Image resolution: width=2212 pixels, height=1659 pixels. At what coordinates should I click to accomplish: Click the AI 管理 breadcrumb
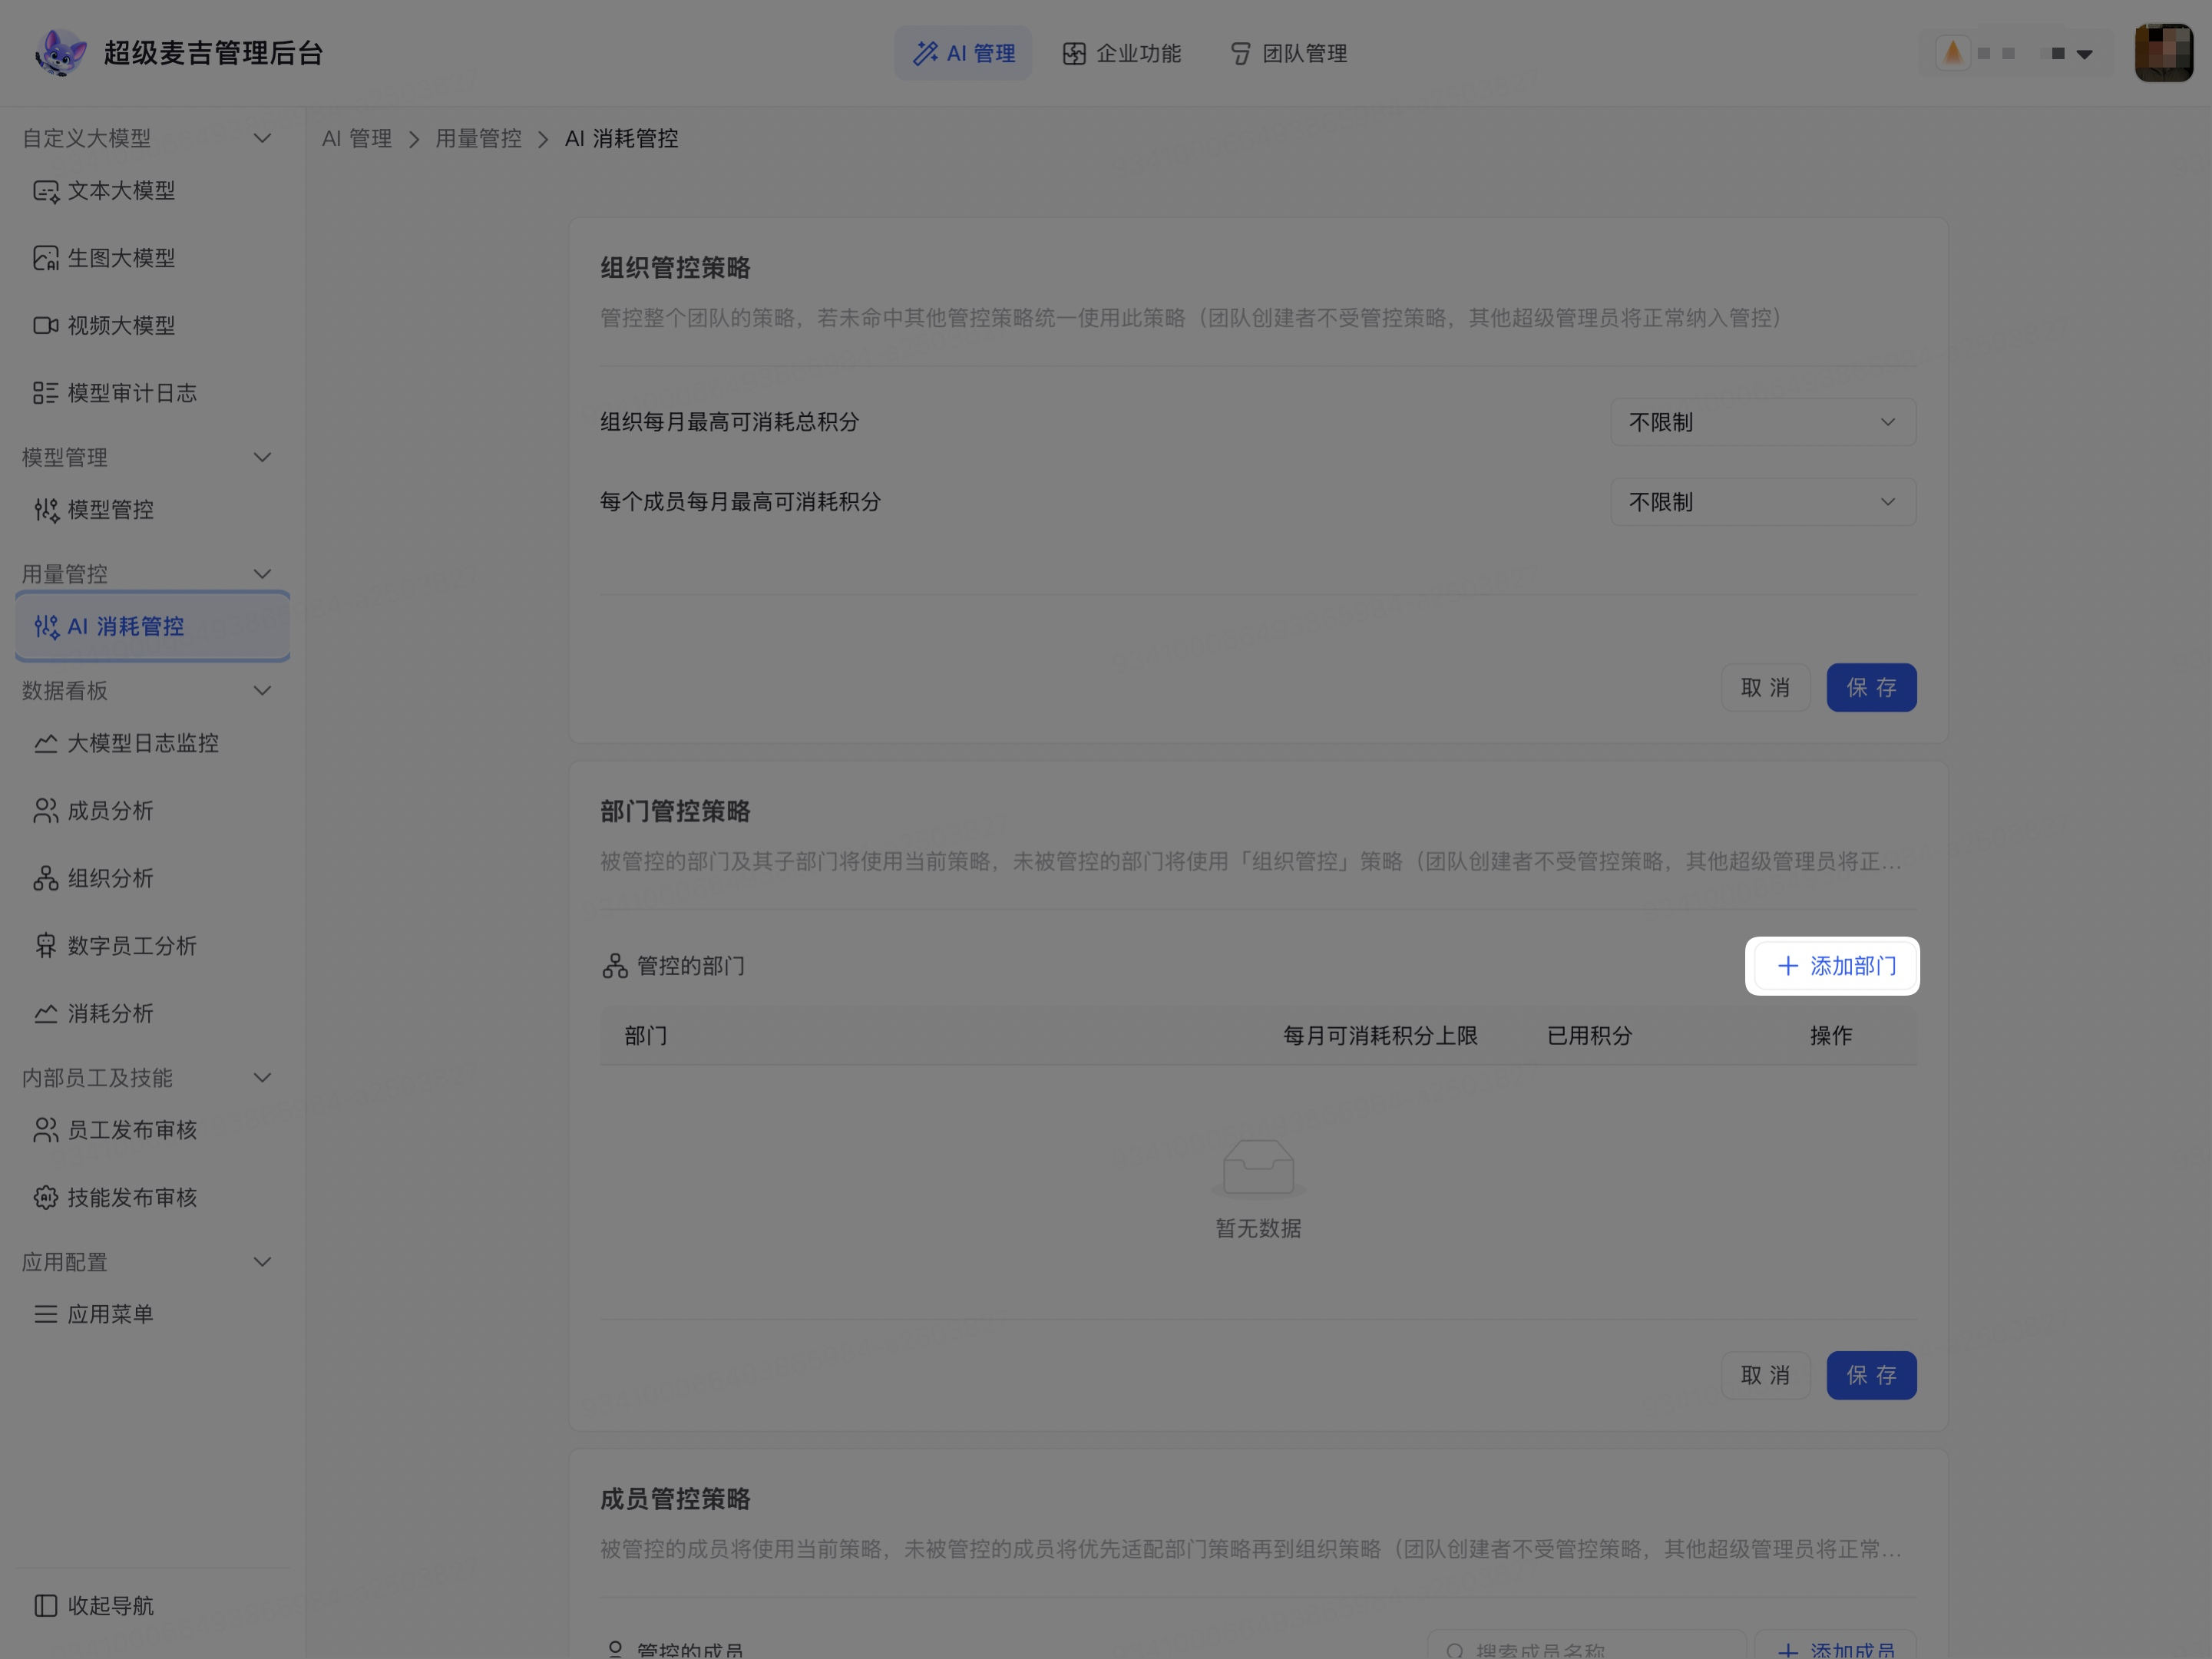coord(357,139)
